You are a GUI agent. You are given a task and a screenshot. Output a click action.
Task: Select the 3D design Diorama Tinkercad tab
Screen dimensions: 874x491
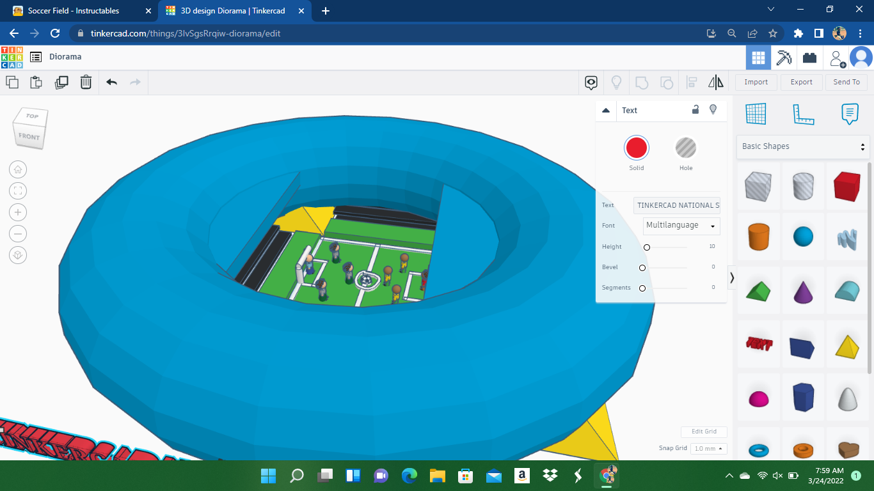point(235,11)
